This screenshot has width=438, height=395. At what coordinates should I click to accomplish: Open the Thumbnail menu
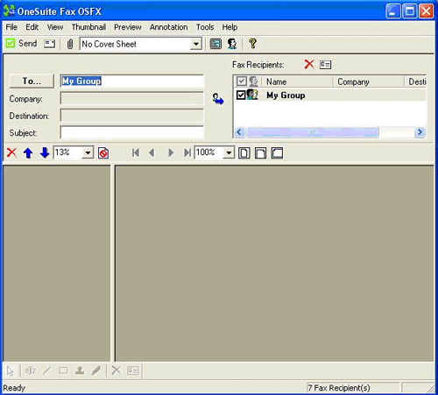tap(88, 27)
